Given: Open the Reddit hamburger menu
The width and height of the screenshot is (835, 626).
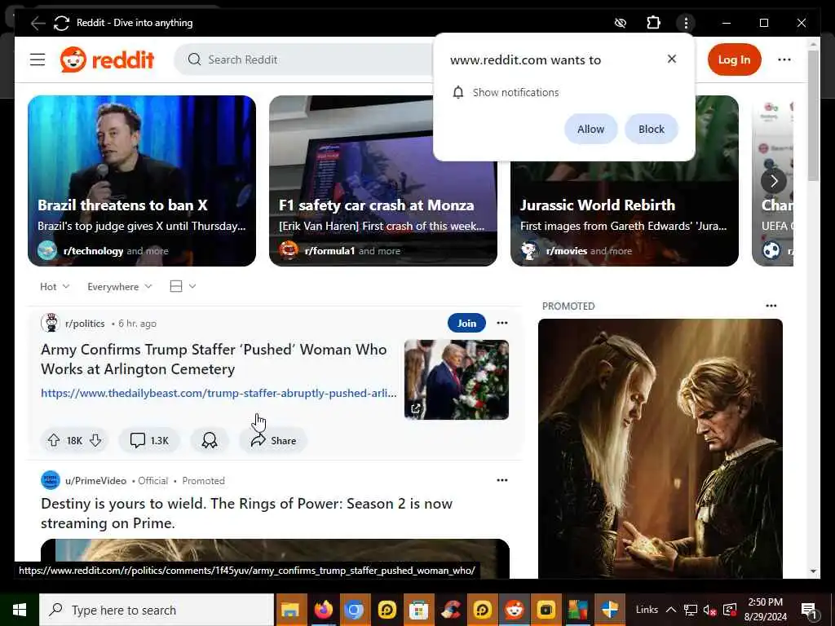Looking at the screenshot, I should 38,60.
